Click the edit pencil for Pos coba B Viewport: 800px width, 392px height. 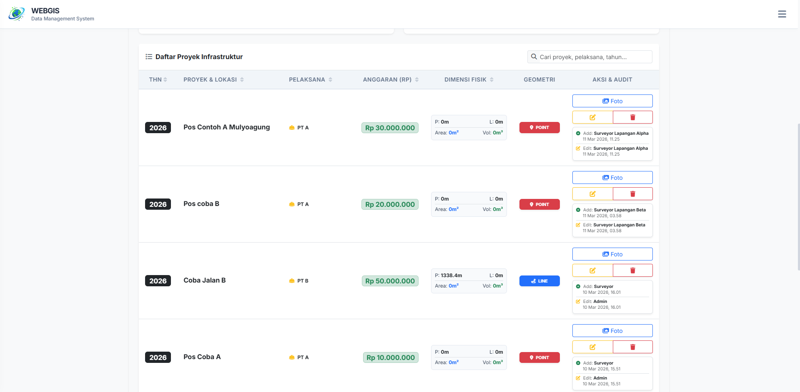[x=592, y=194]
